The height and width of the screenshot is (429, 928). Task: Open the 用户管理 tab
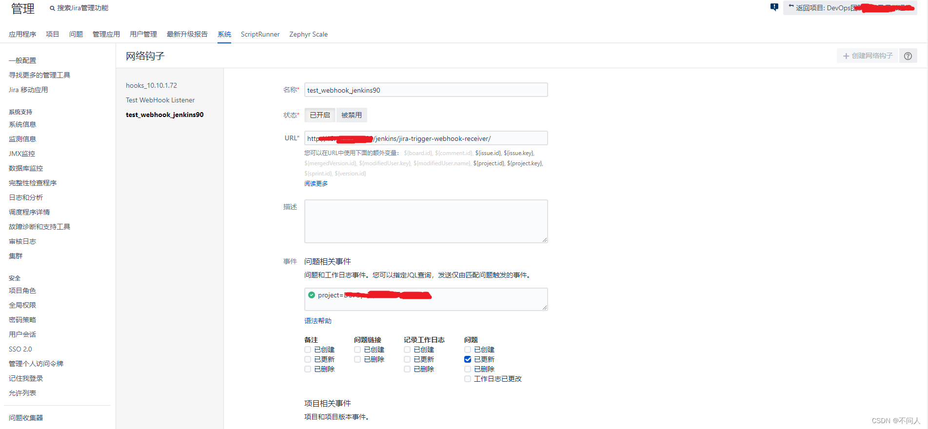pos(143,34)
